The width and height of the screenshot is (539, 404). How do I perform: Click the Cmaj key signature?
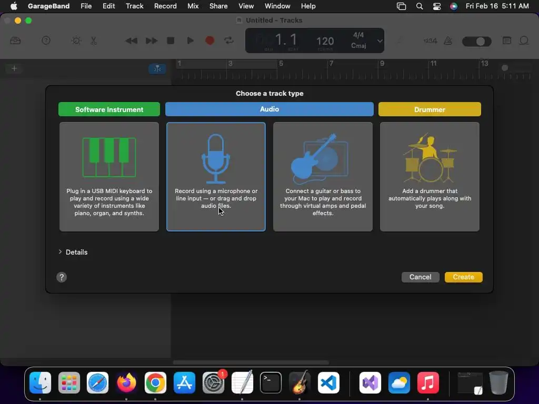pyautogui.click(x=358, y=46)
